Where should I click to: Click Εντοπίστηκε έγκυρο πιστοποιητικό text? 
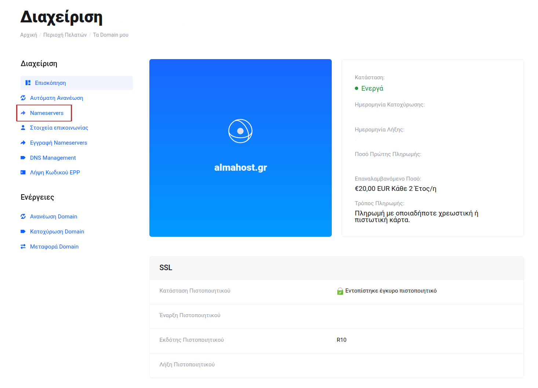[x=391, y=291]
